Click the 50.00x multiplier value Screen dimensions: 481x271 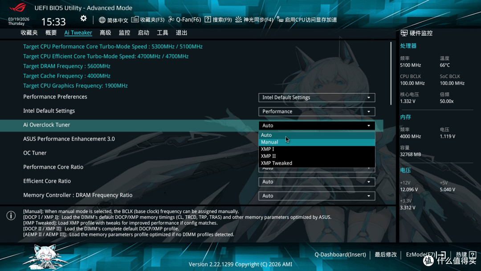(x=446, y=101)
